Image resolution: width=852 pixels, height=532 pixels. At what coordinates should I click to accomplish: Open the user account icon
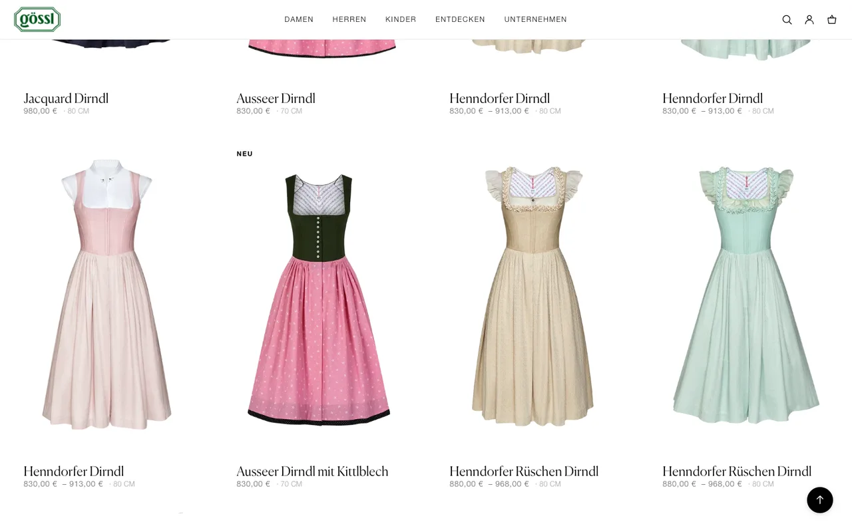(x=809, y=20)
